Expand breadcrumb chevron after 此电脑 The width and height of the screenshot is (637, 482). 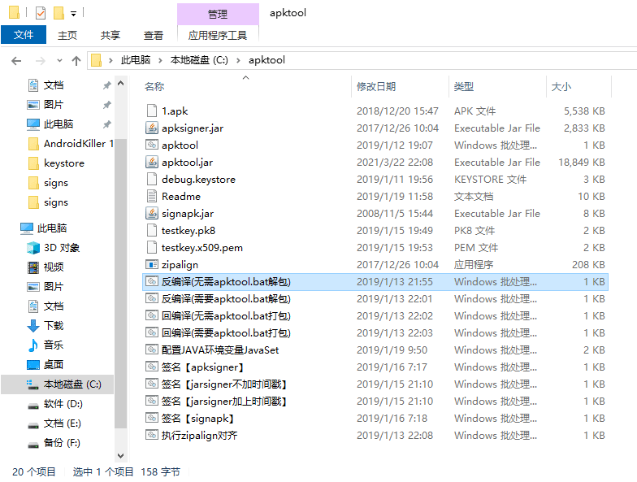coord(161,60)
